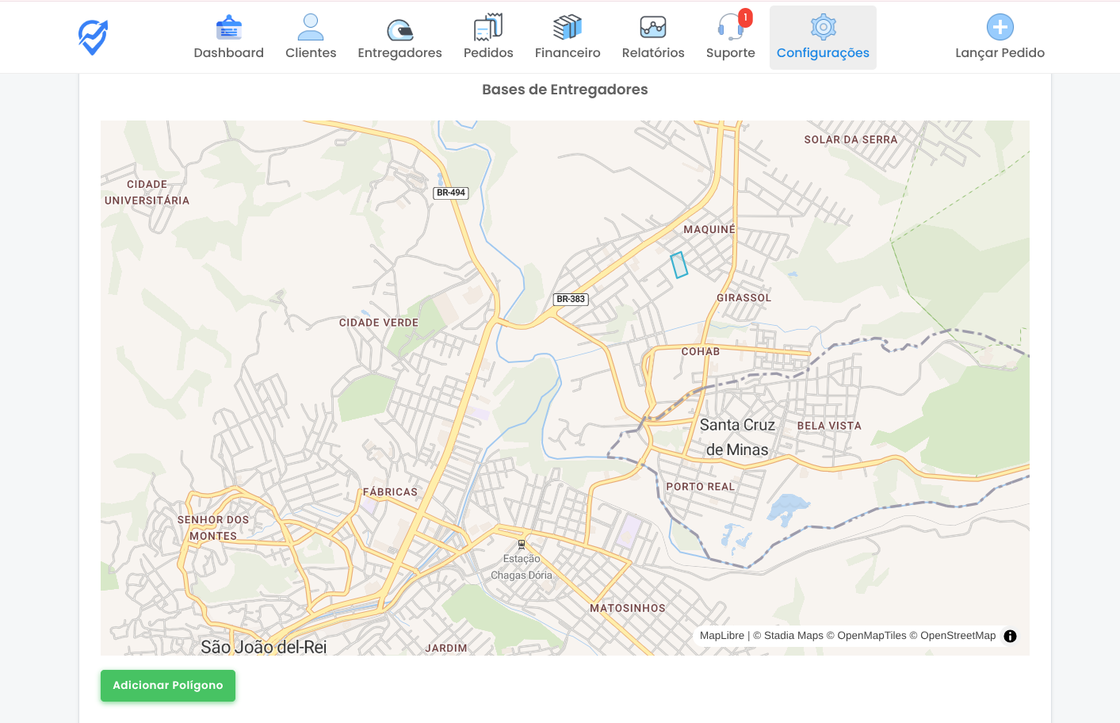Viewport: 1120px width, 723px height.
Task: Open the Stadia Maps attribution link
Action: pyautogui.click(x=793, y=636)
